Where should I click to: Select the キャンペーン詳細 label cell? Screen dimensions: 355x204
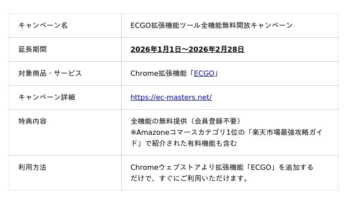tap(47, 98)
